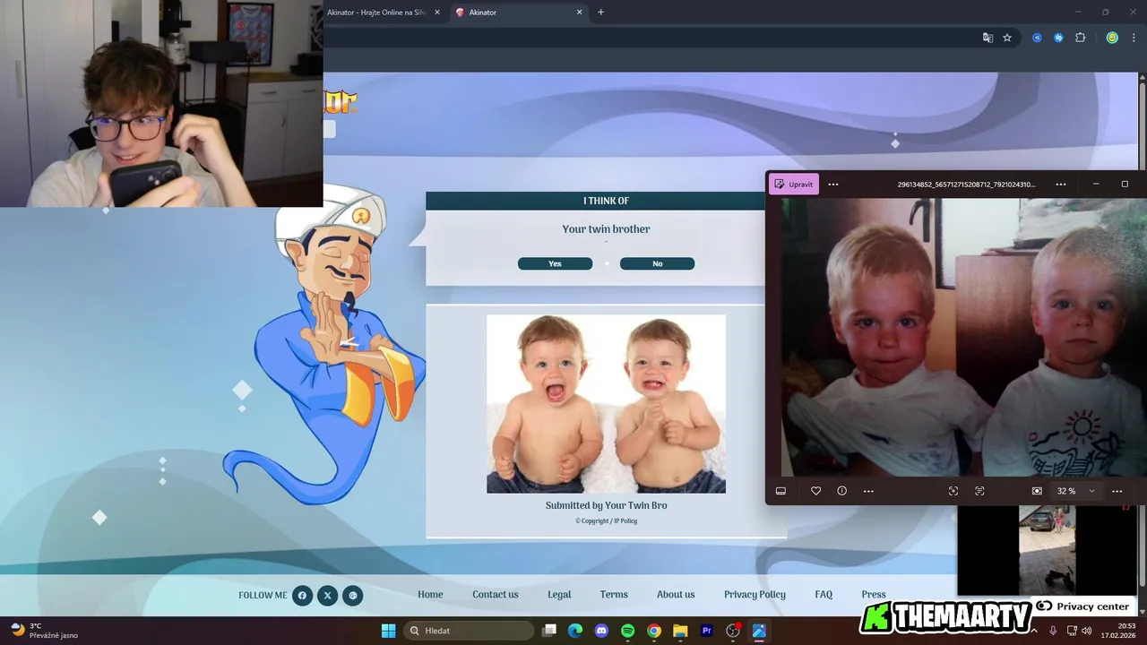Click the twin babies image on Akinator
Viewport: 1147px width, 645px height.
(606, 403)
